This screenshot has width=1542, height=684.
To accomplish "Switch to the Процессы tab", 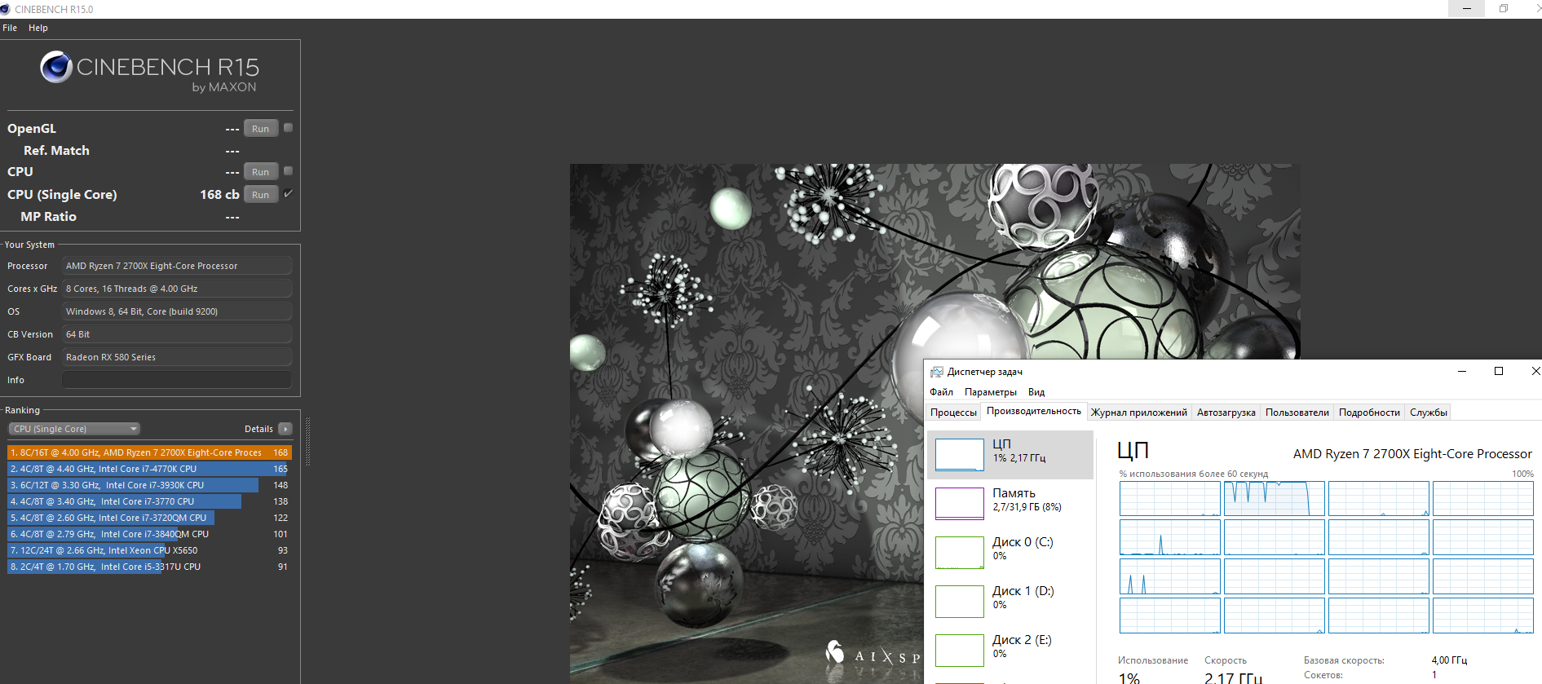I will pos(953,413).
